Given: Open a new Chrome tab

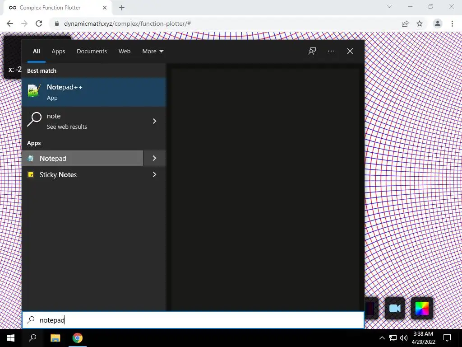Looking at the screenshot, I should pyautogui.click(x=122, y=8).
